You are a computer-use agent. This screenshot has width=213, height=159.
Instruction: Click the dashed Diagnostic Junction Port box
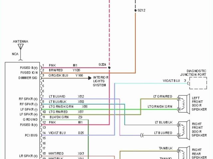pyautogui.click(x=198, y=83)
